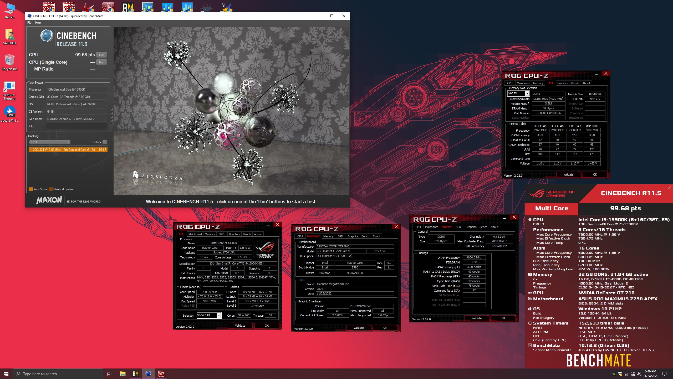Switch to Graphics tab in CPU-Z SPD window
Viewport: 673px width, 379px height.
[x=563, y=83]
